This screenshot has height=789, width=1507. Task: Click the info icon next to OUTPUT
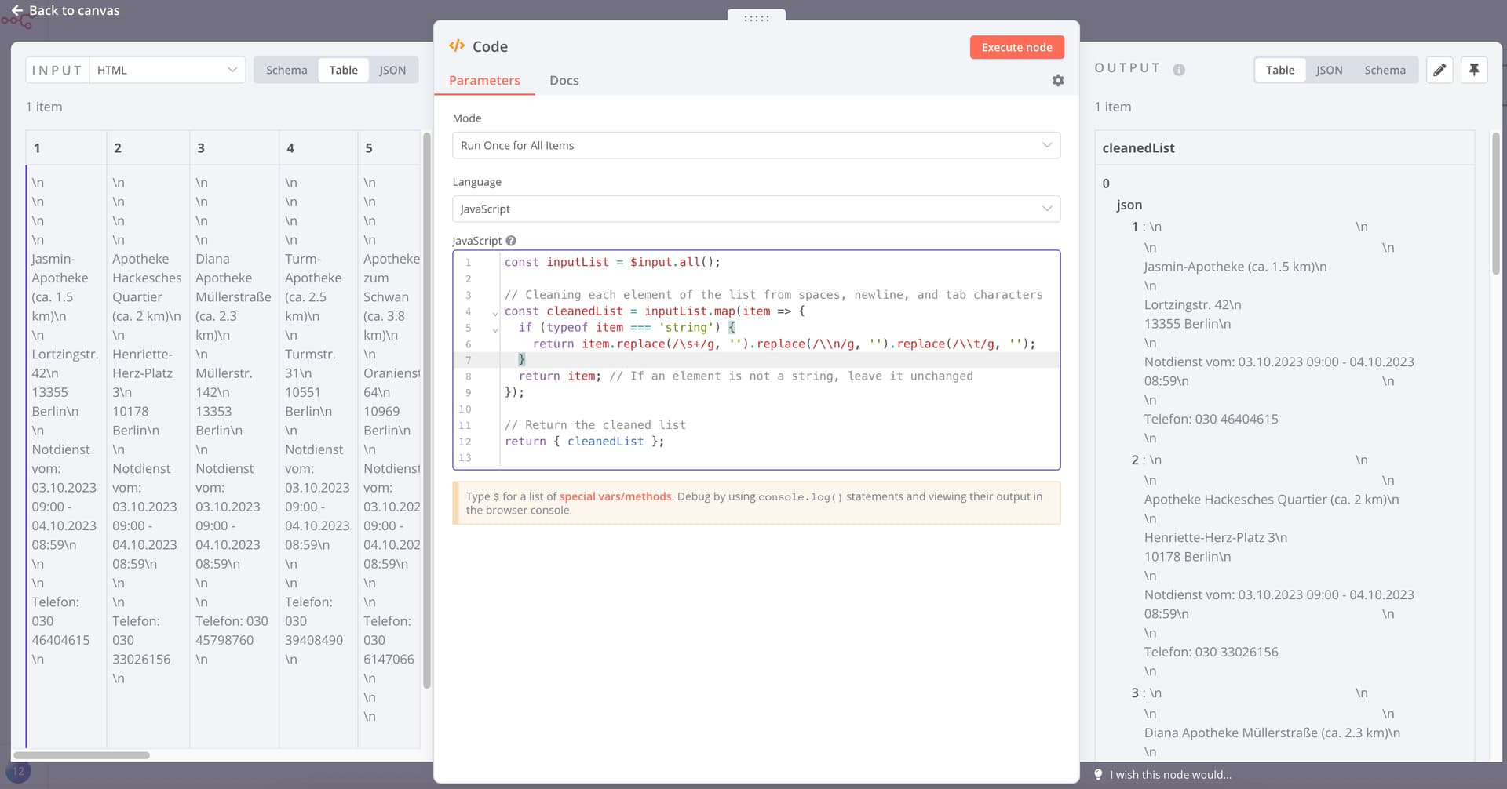point(1180,70)
